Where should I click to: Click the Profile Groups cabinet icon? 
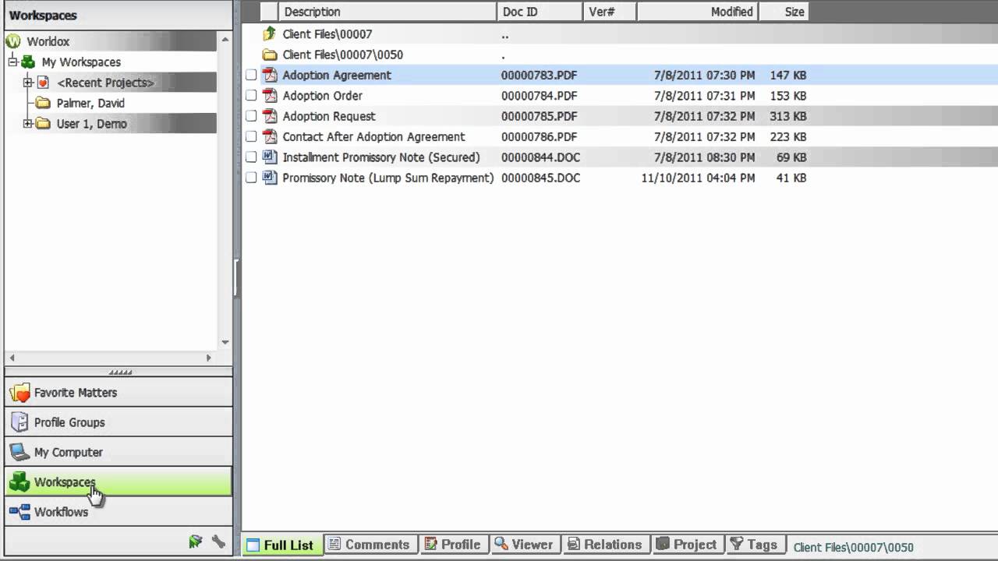click(19, 422)
